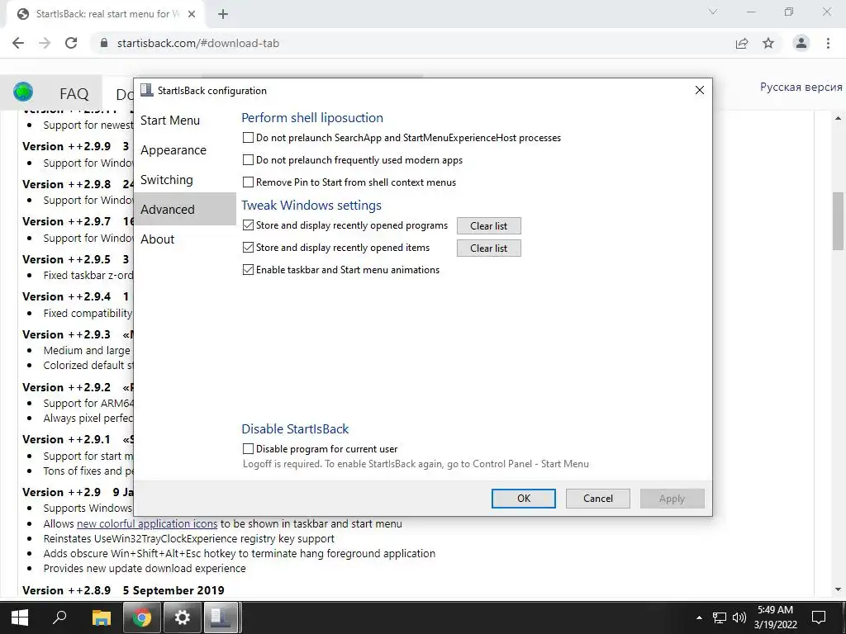The width and height of the screenshot is (846, 634).
Task: Click the 'Disable StartIsBack' heading
Action: [295, 428]
